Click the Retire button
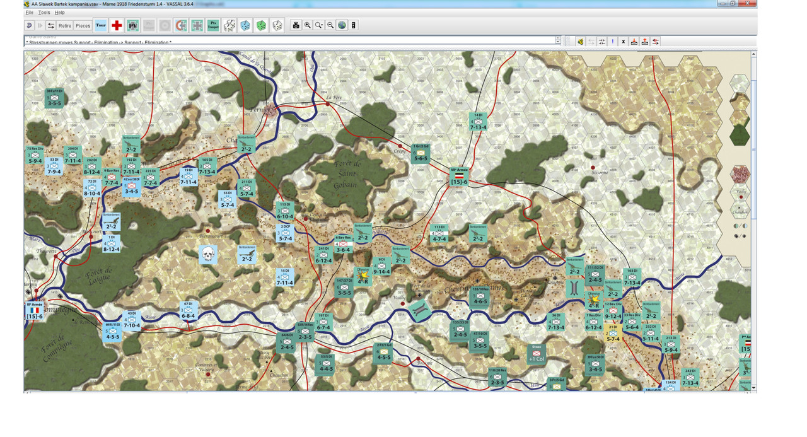 [65, 26]
